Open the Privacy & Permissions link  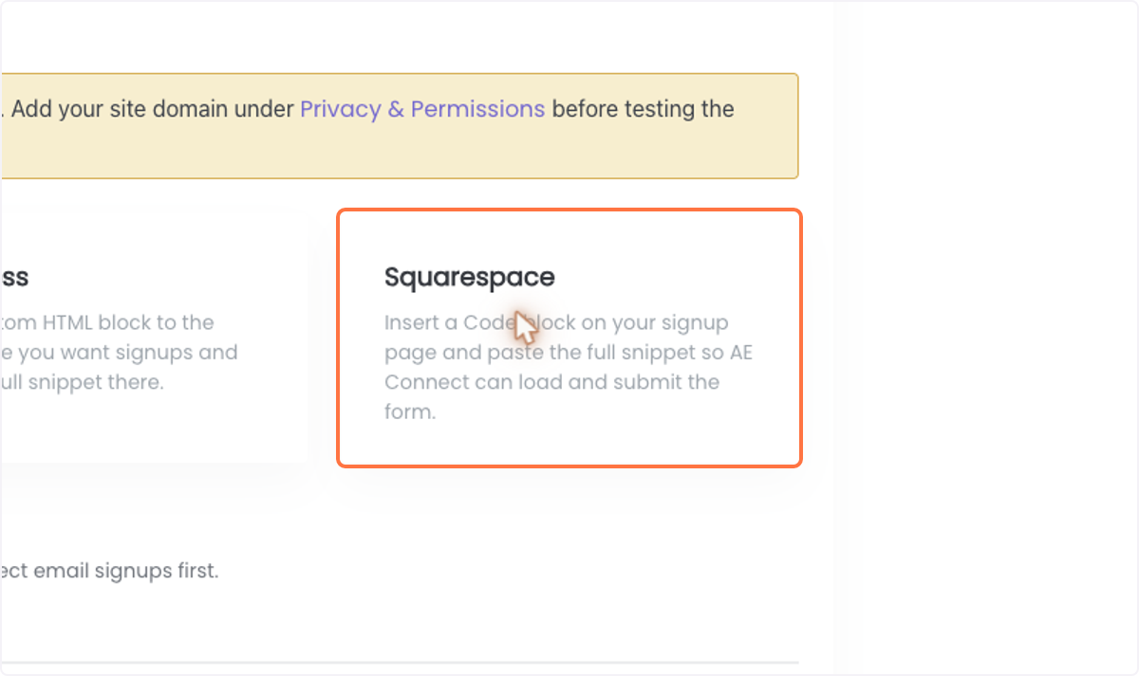422,109
